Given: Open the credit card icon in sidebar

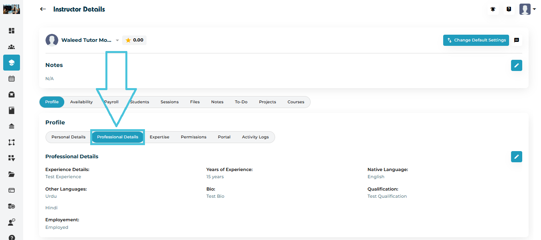Looking at the screenshot, I should point(12,190).
